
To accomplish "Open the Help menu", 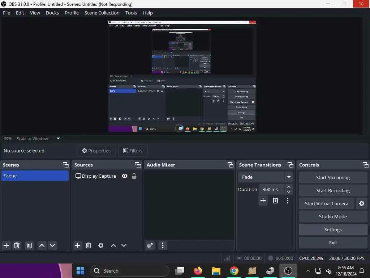I will [x=148, y=13].
